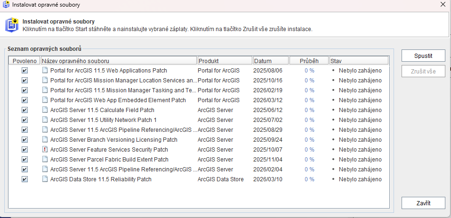Click 0 % progress for Web Applications Patch

click(309, 71)
